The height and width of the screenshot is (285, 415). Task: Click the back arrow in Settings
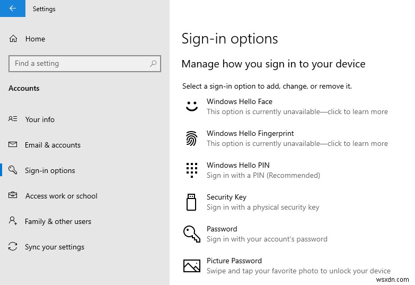[x=12, y=8]
